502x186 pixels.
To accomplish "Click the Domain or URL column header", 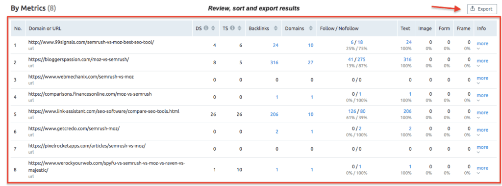I will [x=45, y=28].
